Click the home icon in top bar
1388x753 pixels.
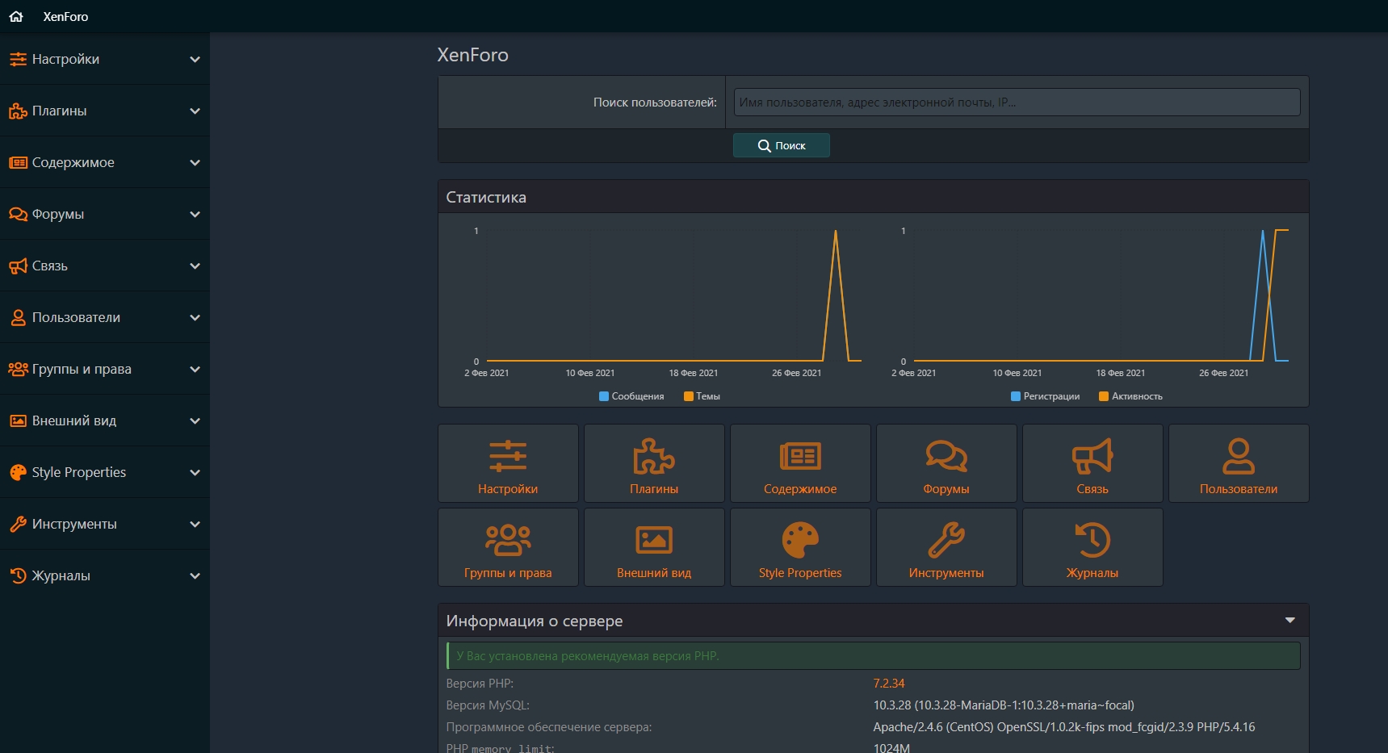point(16,16)
